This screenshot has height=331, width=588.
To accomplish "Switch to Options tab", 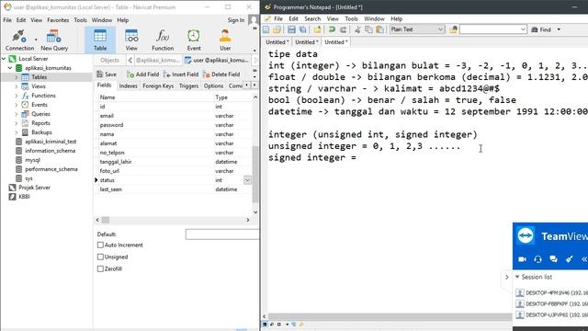I will 213,86.
